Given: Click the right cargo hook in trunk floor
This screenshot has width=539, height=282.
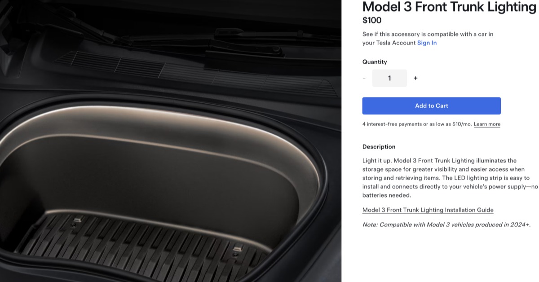Looking at the screenshot, I should (x=237, y=250).
